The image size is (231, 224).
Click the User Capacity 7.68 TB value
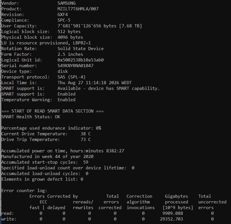(x=100, y=26)
